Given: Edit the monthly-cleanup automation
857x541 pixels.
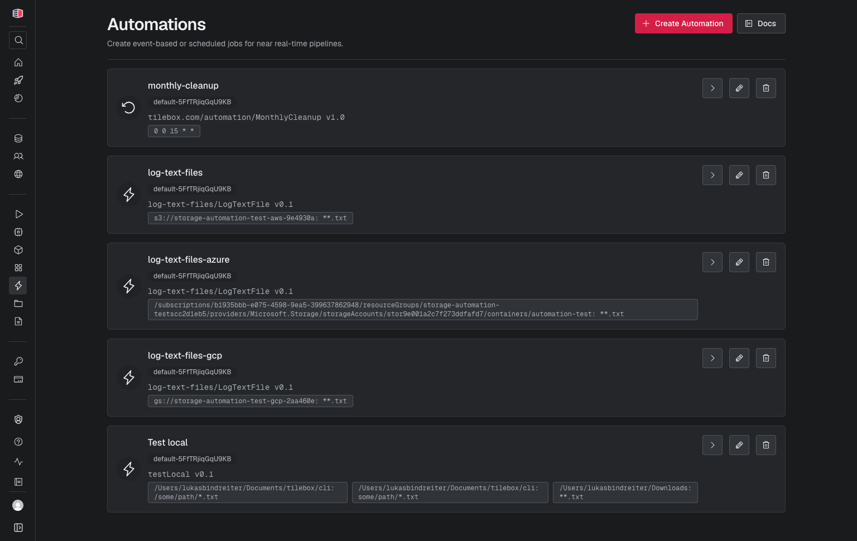Looking at the screenshot, I should point(739,88).
